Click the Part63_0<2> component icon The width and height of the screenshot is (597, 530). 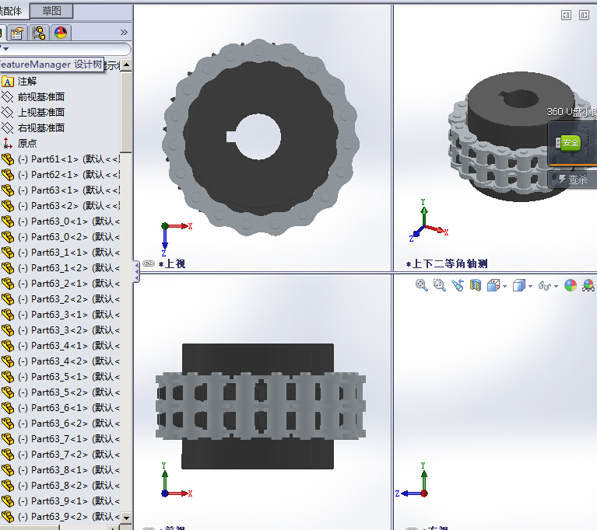click(x=8, y=237)
